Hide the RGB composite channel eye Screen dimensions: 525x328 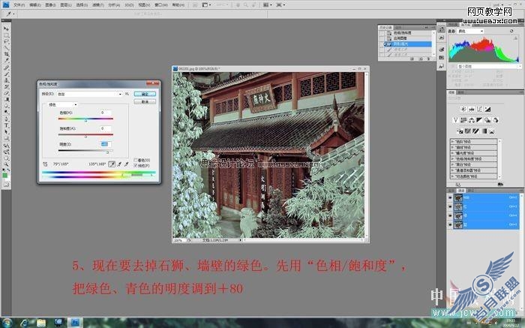coord(450,197)
